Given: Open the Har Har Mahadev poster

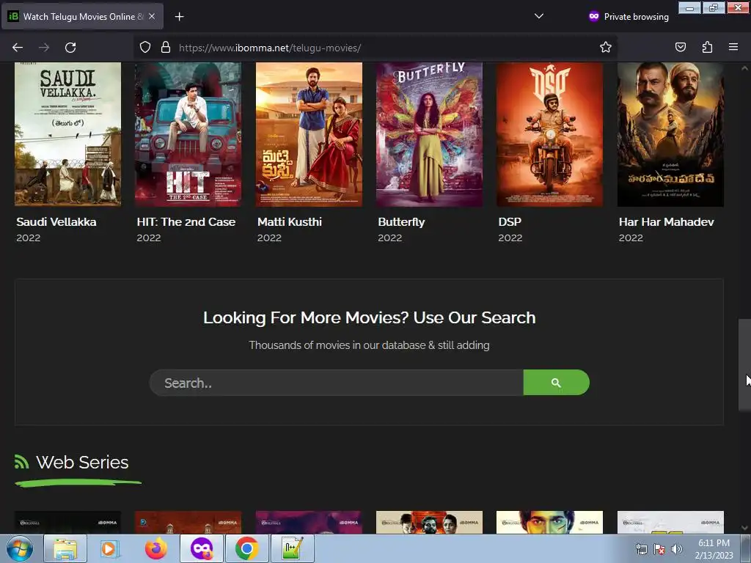Looking at the screenshot, I should click(670, 135).
